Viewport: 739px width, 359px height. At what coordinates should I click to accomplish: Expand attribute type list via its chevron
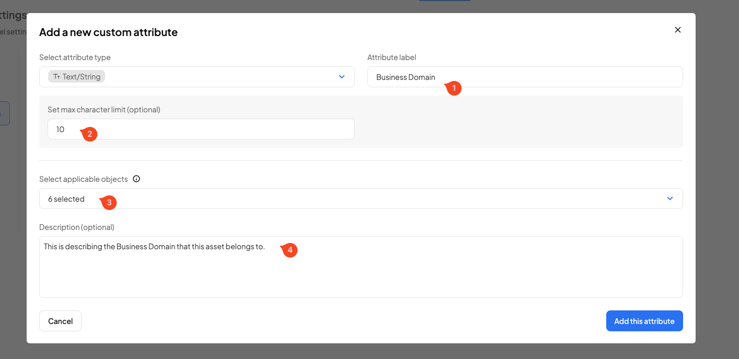[342, 77]
